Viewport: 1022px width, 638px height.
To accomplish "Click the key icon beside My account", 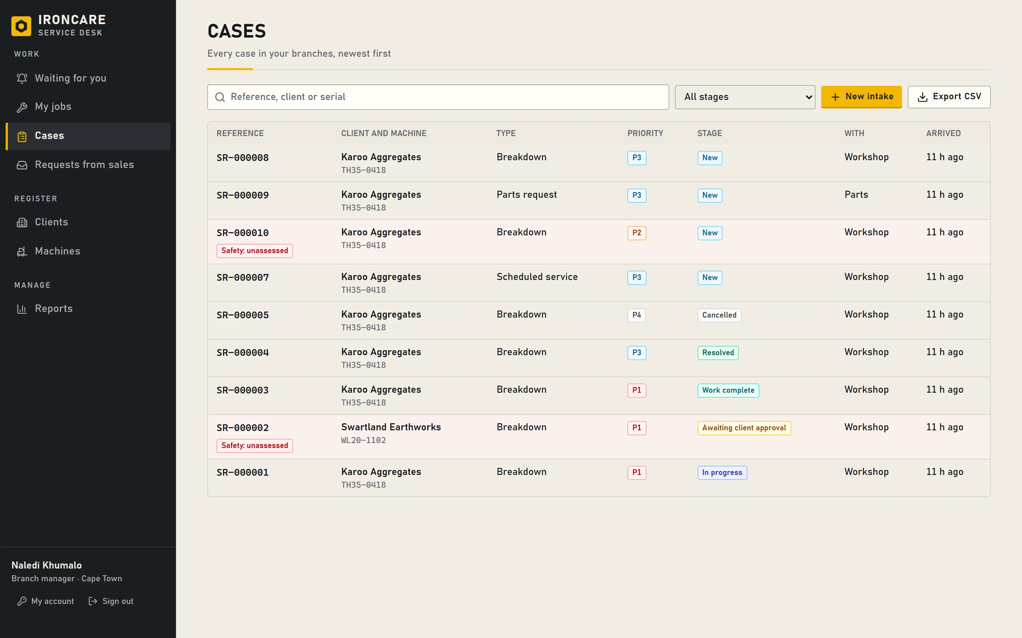I will [22, 601].
